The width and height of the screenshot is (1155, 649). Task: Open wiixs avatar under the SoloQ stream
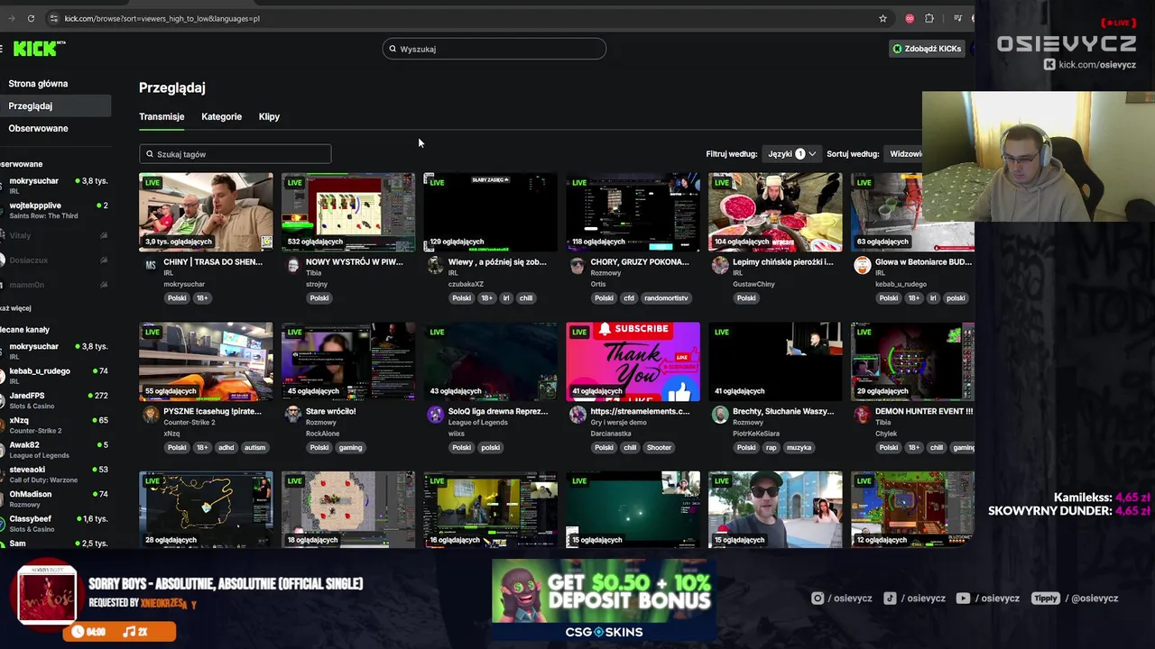click(436, 415)
